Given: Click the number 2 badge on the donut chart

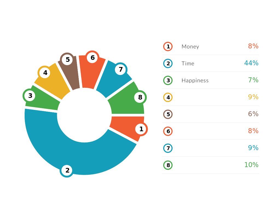Looking at the screenshot, I should tap(67, 170).
